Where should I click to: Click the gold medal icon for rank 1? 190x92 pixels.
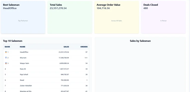[x=6, y=52]
